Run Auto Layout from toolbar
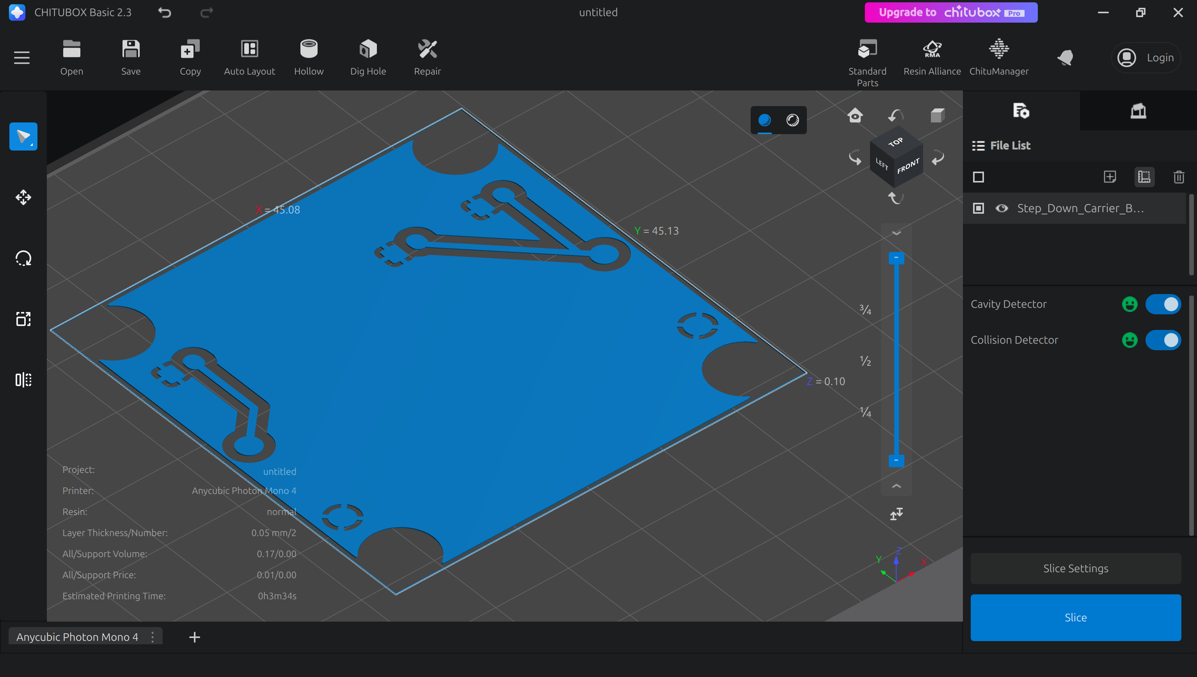The height and width of the screenshot is (677, 1197). (249, 49)
